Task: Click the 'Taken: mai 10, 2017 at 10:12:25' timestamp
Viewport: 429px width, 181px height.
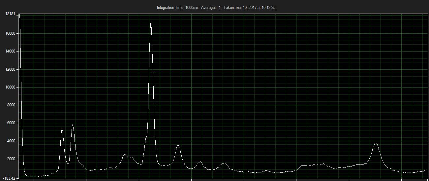Action: tap(250, 8)
